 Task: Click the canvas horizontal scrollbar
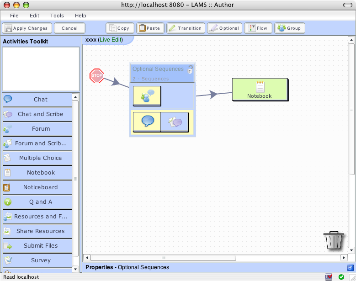click(x=215, y=257)
